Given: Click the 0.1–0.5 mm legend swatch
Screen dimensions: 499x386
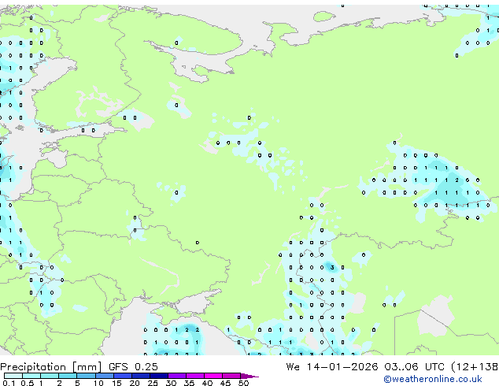Looking at the screenshot, I should pos(13,376).
